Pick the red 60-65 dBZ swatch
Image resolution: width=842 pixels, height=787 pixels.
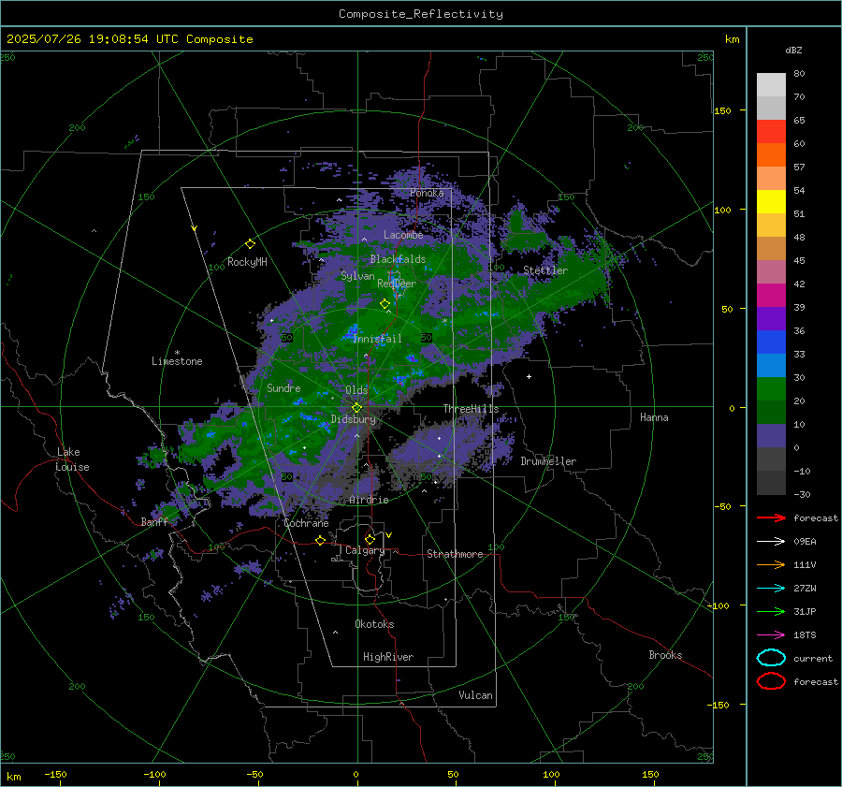click(771, 131)
